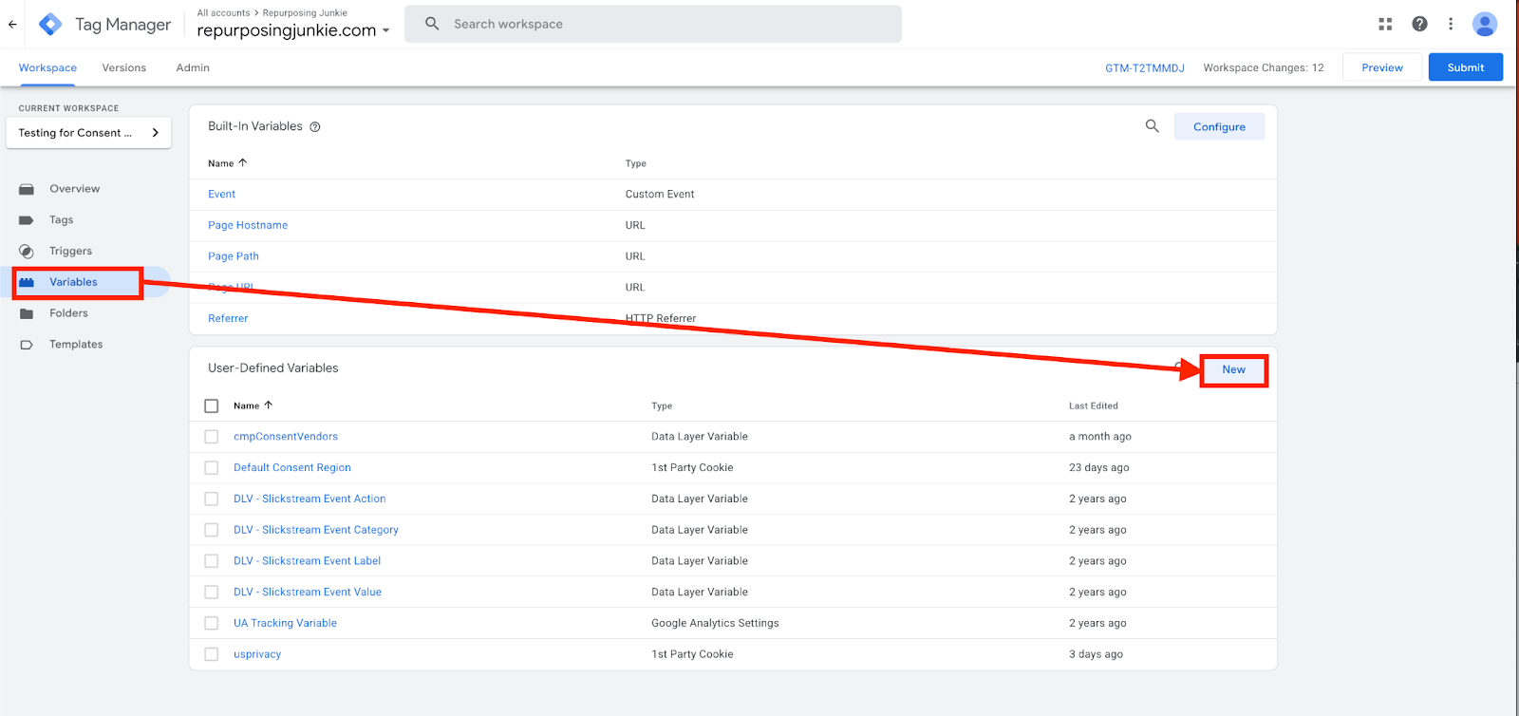
Task: Open DLV - Slickstream Event Category variable
Action: (316, 530)
